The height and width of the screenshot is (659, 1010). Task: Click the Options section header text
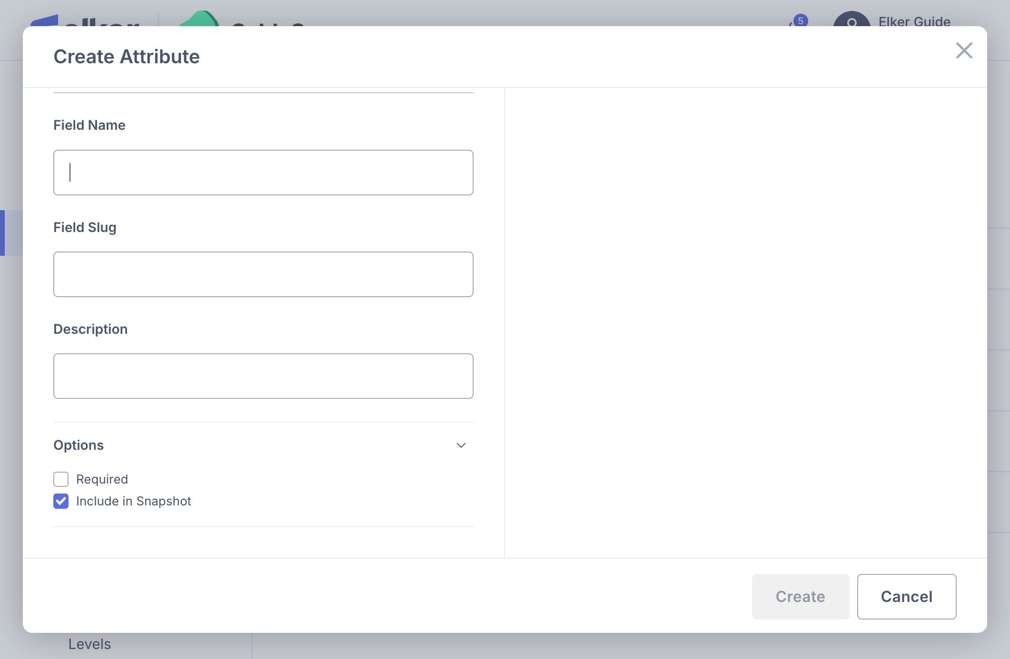pos(79,445)
